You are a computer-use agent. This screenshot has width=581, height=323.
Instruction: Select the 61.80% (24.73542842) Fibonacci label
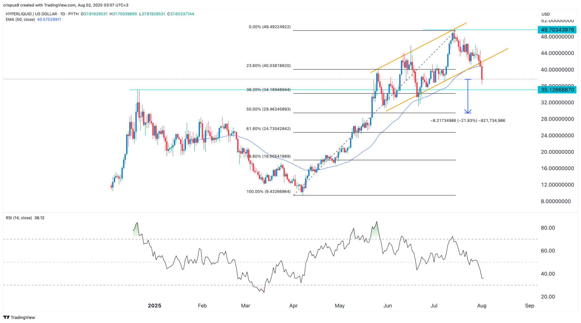point(269,129)
